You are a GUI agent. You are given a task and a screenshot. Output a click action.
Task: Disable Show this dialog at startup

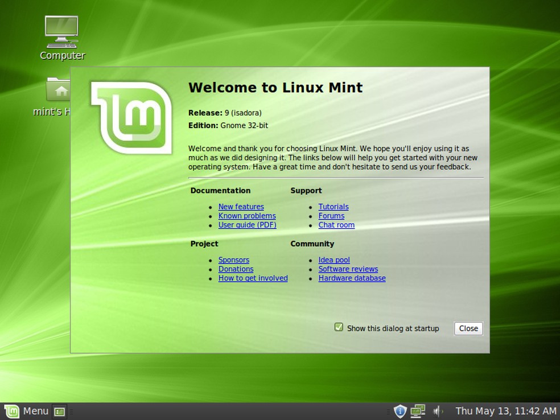340,328
